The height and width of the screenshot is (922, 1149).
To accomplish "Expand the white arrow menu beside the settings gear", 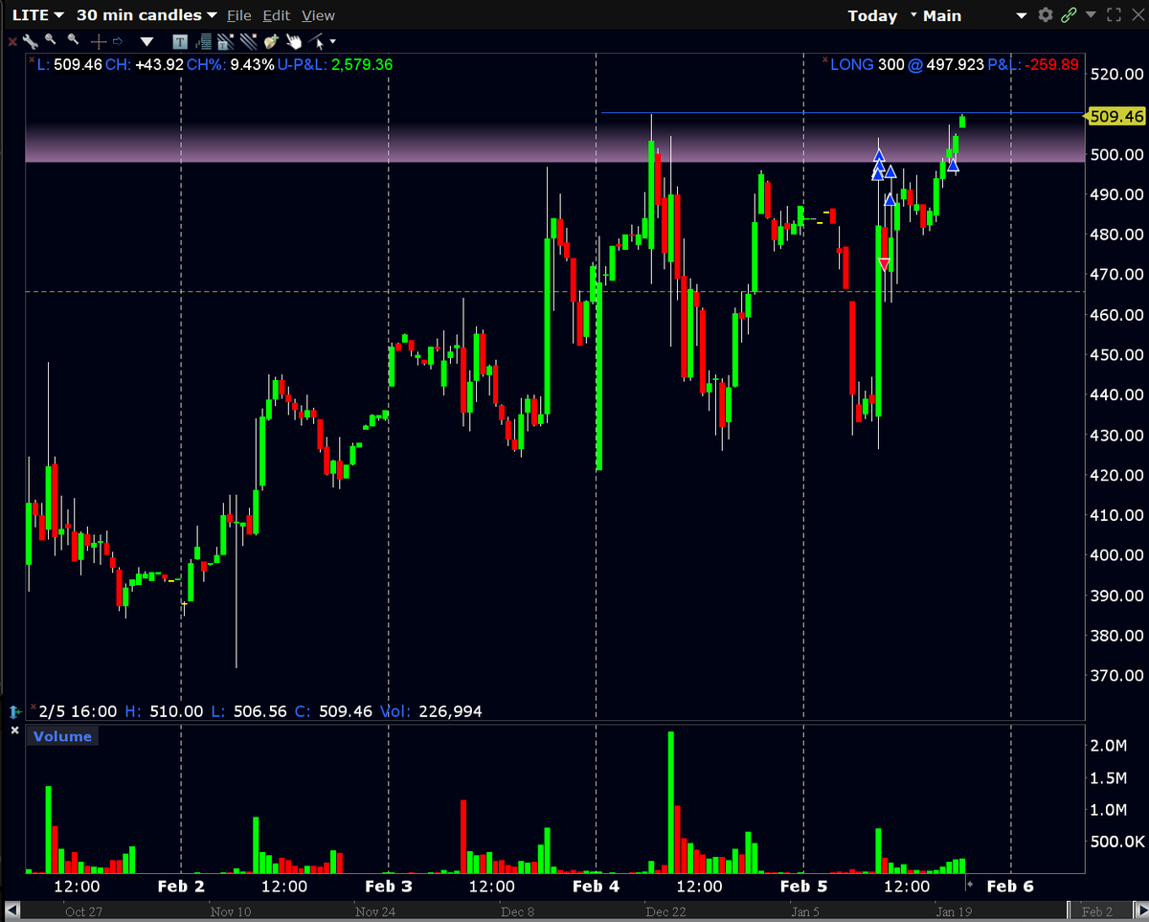I will click(x=1021, y=15).
